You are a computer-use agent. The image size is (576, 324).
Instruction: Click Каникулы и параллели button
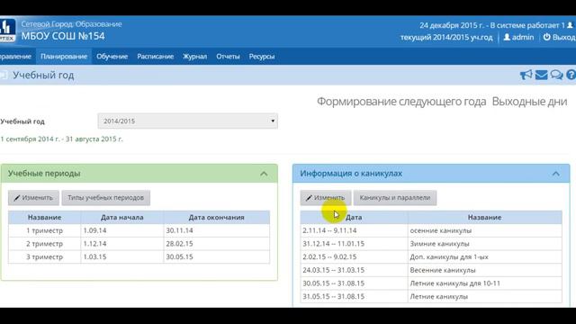[395, 198]
